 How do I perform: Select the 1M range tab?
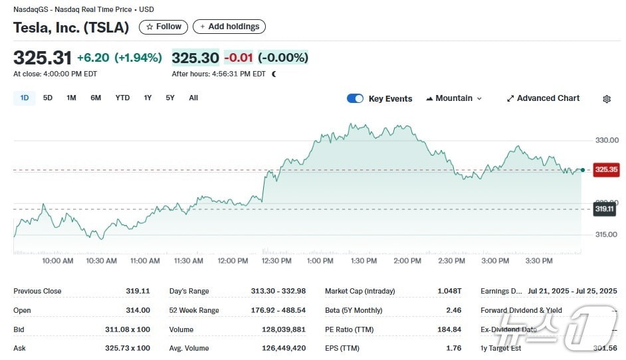[x=71, y=98]
